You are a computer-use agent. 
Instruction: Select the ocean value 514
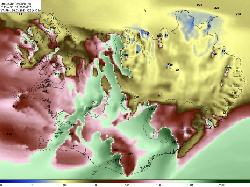point(9,134)
